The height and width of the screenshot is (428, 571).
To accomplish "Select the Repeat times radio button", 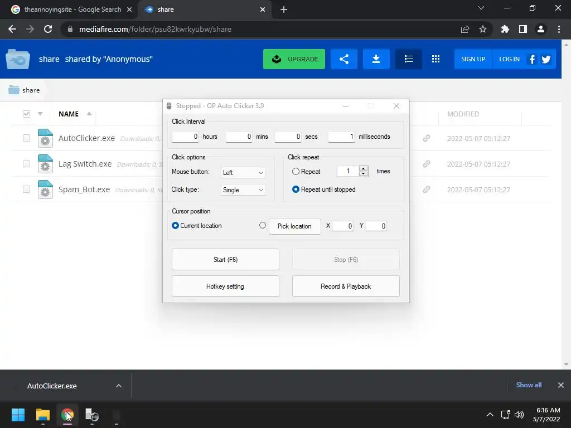I will pyautogui.click(x=296, y=172).
